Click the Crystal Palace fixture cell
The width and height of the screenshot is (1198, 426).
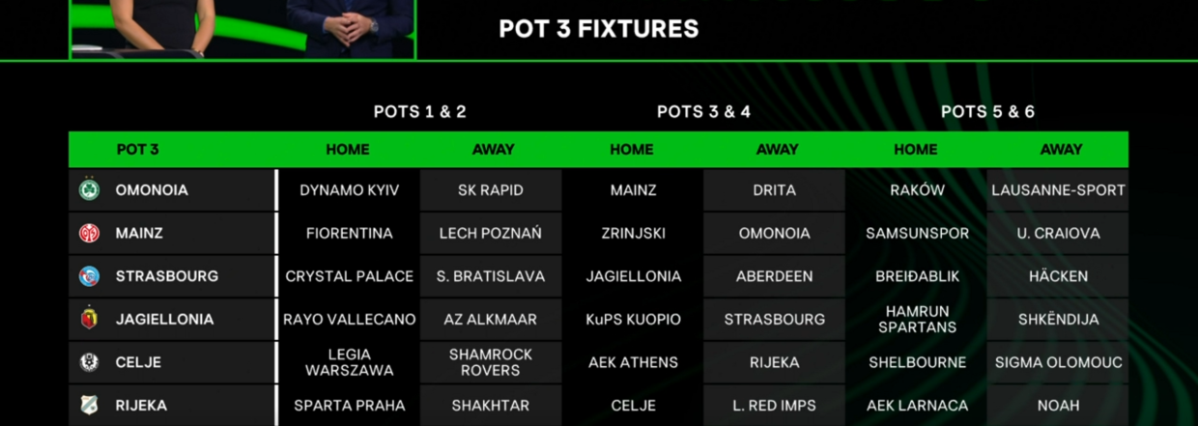point(349,276)
